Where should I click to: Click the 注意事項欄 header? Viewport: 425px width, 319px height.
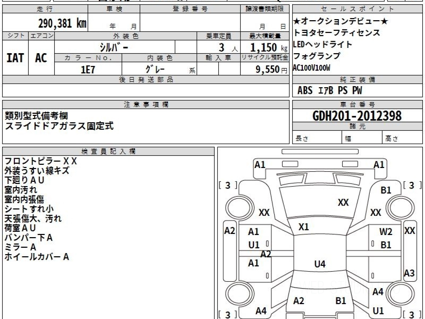[146, 105]
